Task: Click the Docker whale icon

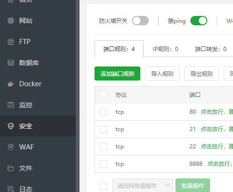Action: tap(11, 84)
